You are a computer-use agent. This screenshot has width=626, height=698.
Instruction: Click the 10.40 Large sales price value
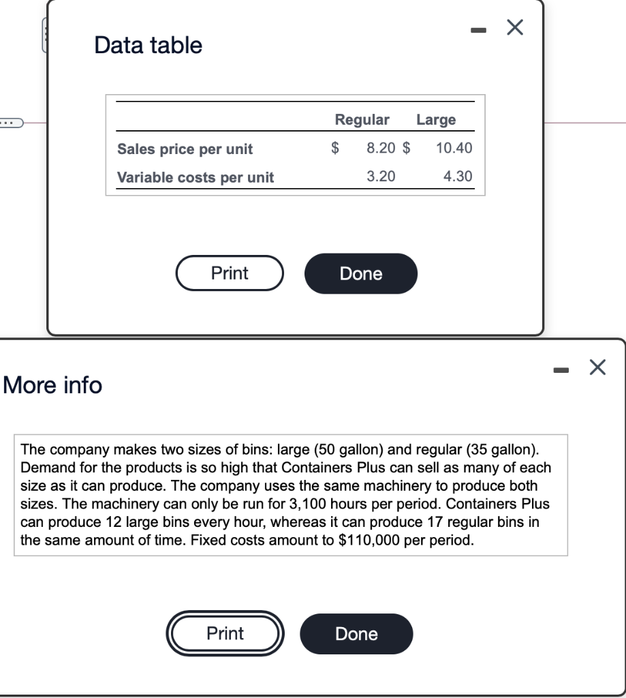point(454,149)
